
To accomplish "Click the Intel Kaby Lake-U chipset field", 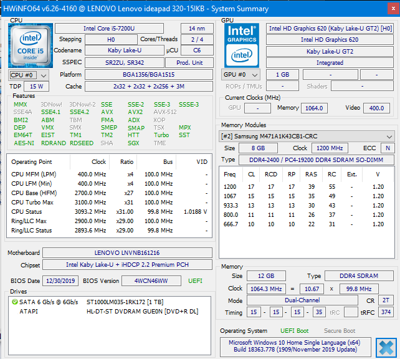I will (127, 265).
